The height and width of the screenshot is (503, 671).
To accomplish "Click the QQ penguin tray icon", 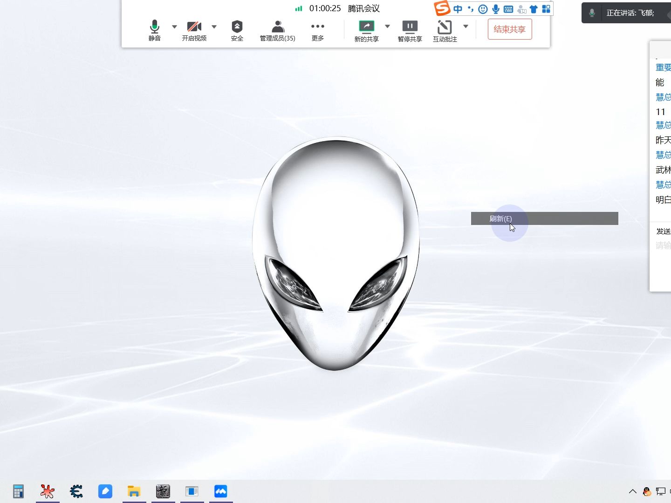I will (x=647, y=491).
